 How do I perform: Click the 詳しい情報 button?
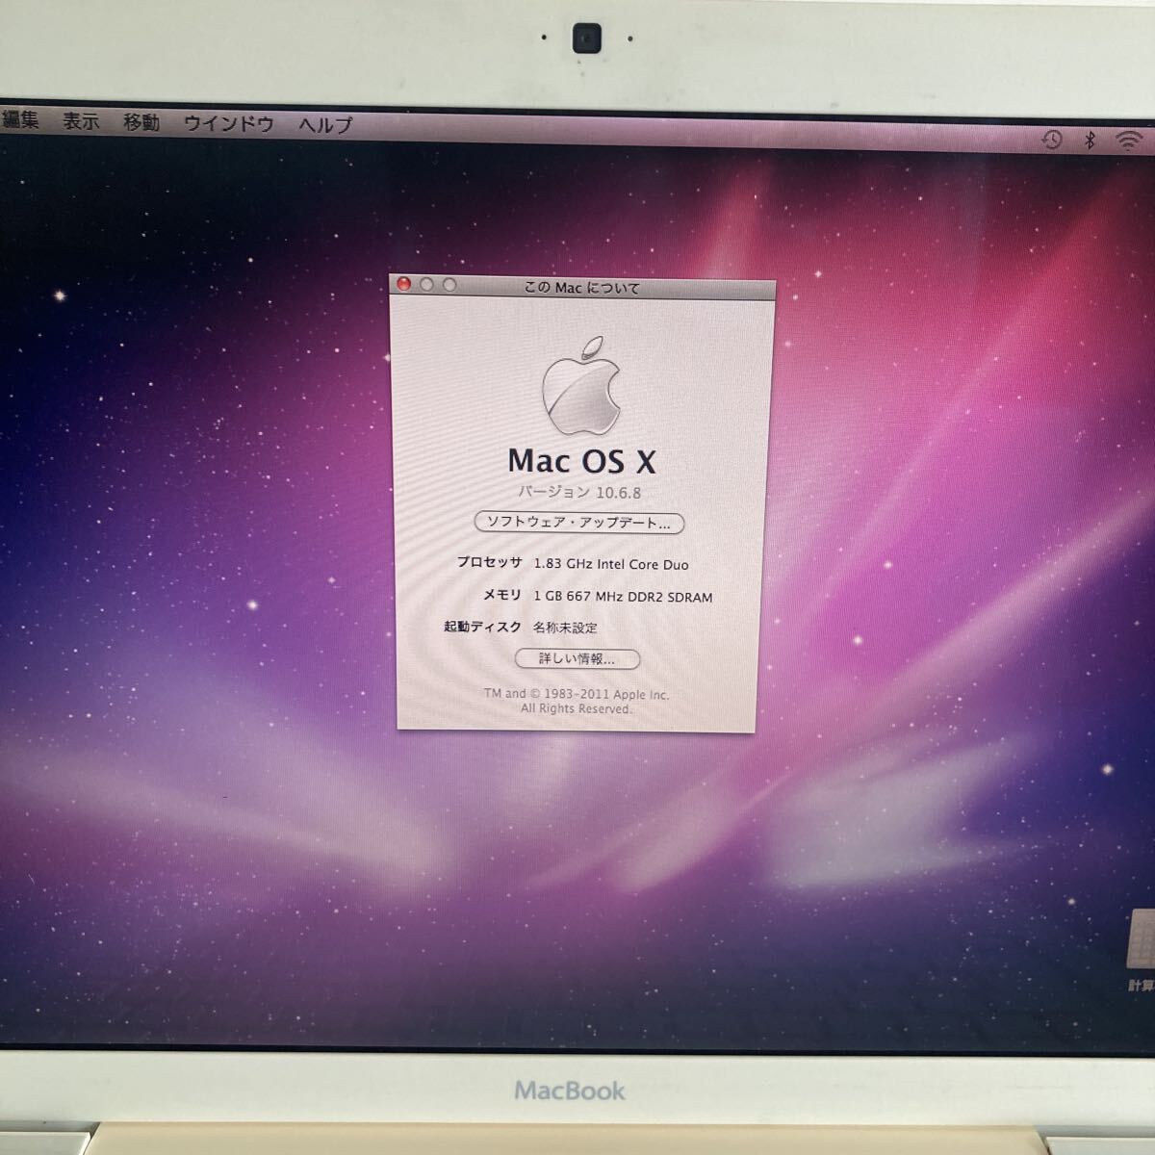tap(577, 658)
